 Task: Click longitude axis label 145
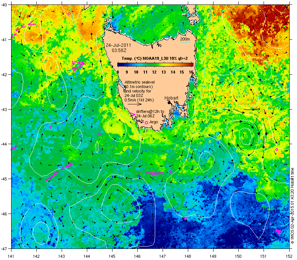pos(112,256)
